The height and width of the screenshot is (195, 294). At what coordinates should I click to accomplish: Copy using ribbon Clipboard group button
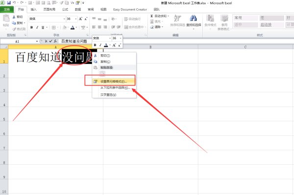tap(17, 23)
